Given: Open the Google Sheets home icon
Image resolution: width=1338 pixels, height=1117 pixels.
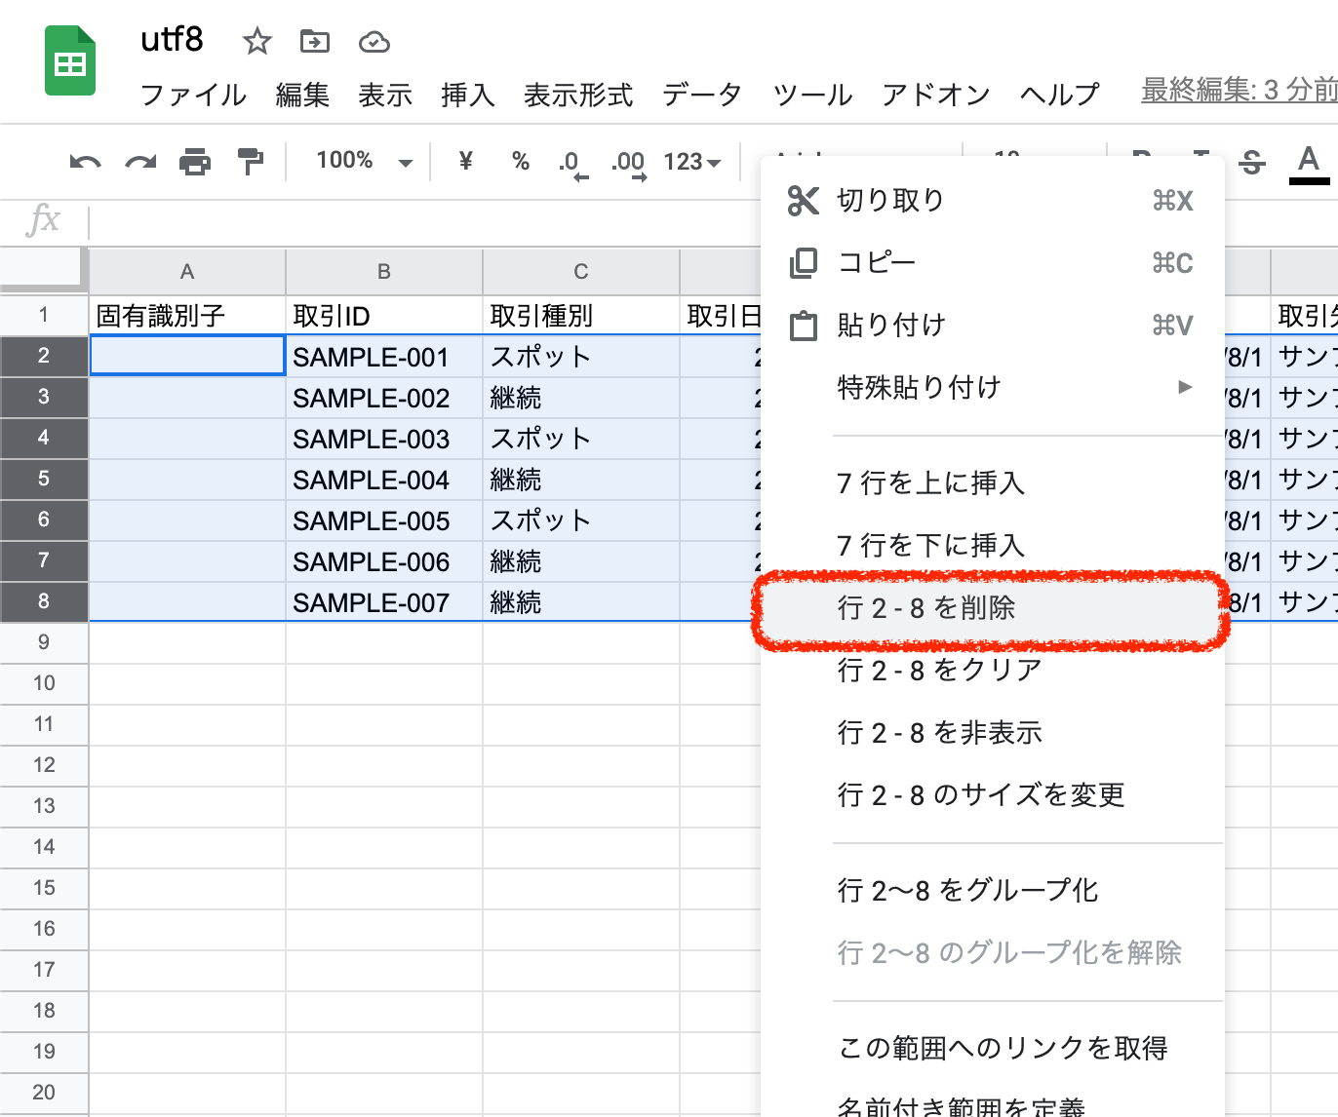Looking at the screenshot, I should [x=70, y=62].
